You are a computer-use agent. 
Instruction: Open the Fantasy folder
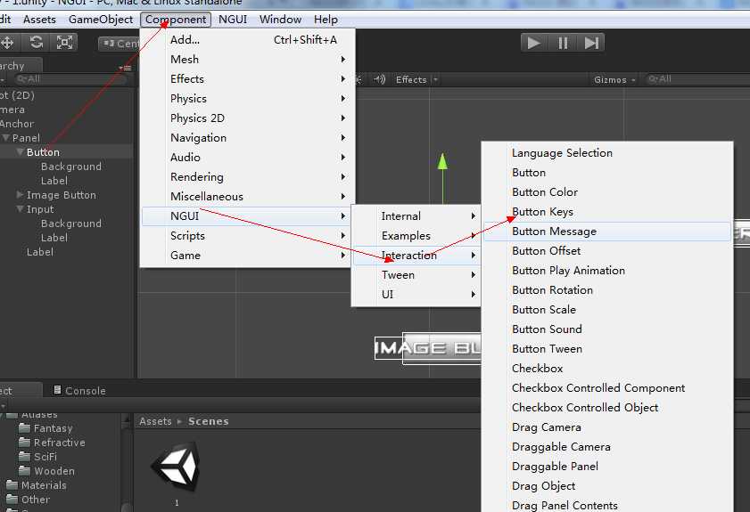tap(45, 428)
